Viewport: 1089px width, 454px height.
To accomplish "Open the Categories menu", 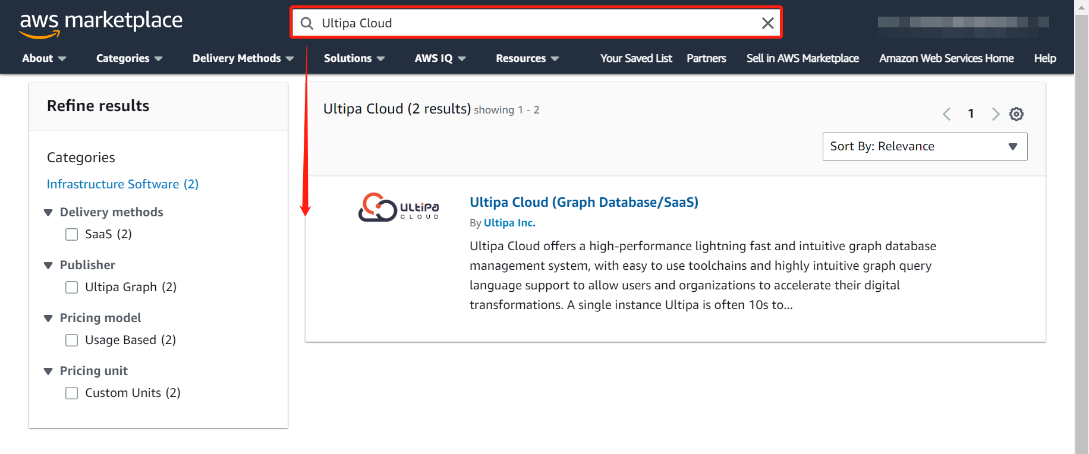I will point(130,58).
